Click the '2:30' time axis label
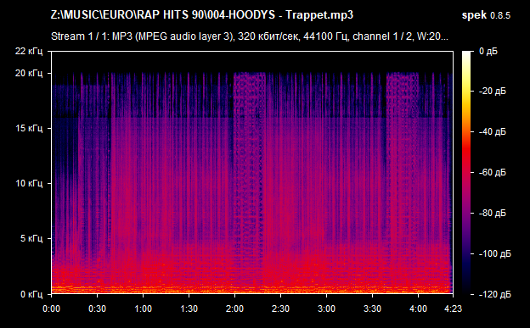The width and height of the screenshot is (530, 328). pyautogui.click(x=280, y=309)
